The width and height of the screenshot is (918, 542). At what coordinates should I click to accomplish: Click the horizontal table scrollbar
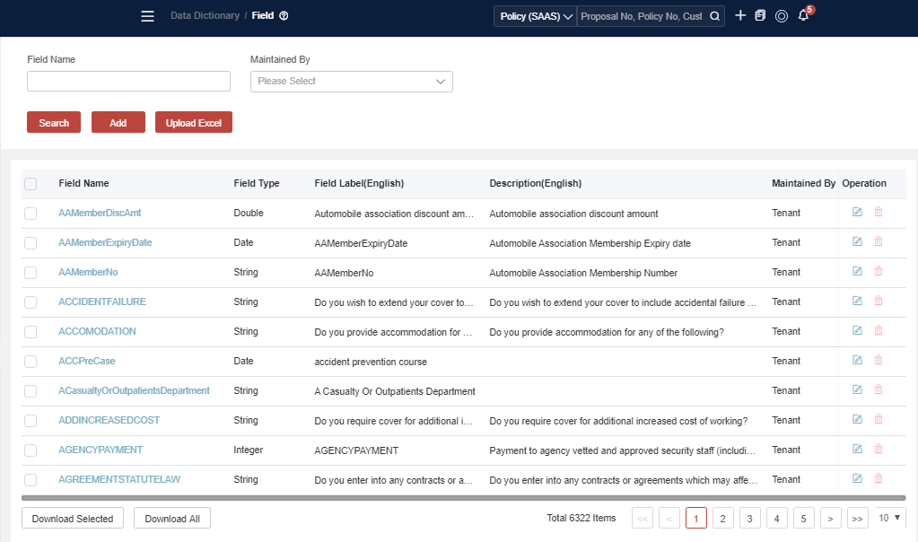(463, 497)
